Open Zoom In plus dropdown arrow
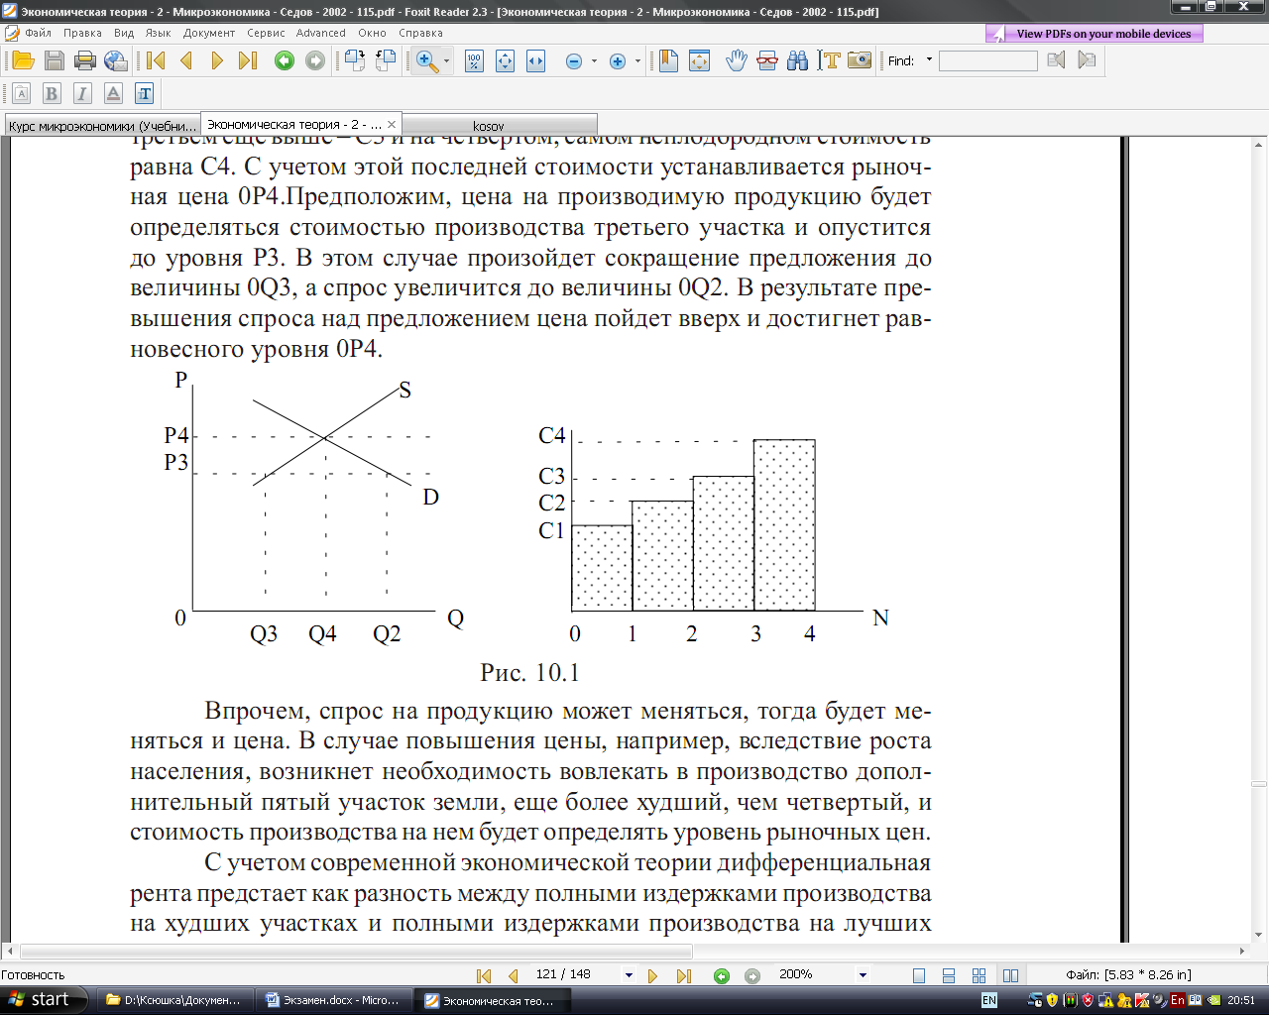1269x1015 pixels. coord(637,61)
